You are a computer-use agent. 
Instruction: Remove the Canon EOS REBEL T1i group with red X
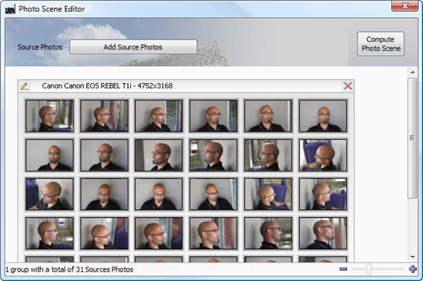pyautogui.click(x=348, y=86)
